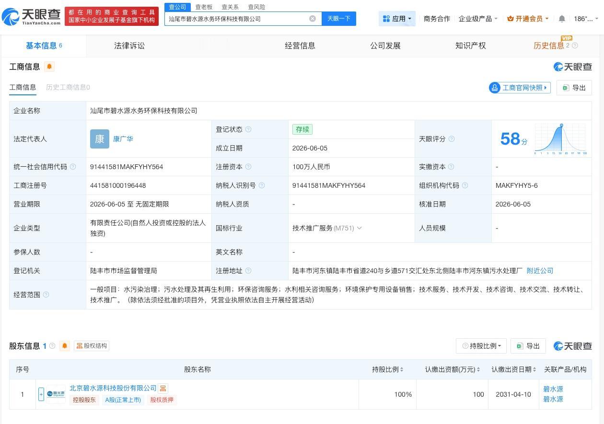Click help icon beside 历史信息 tab
Viewport: 604px width, 424px height.
point(575,46)
